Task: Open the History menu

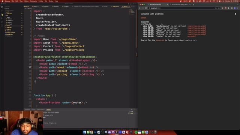Action: pyautogui.click(x=26, y=1)
